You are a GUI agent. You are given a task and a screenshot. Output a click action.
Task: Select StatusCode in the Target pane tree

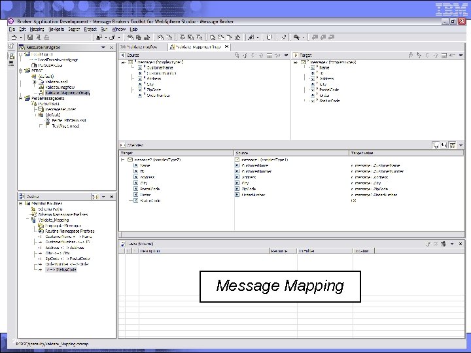tap(330, 101)
